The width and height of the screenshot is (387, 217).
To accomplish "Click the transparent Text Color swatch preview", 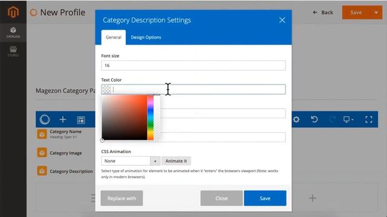I will click(106, 89).
